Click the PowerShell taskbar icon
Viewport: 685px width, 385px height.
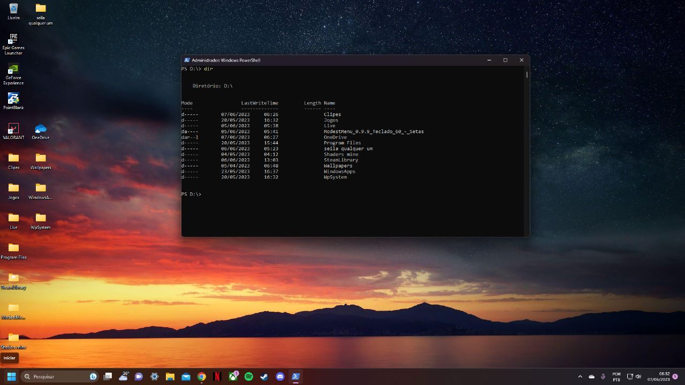click(295, 376)
